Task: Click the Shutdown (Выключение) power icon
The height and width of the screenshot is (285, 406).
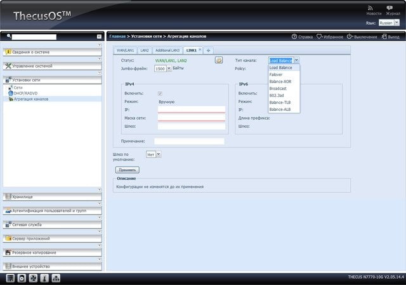Action: click(350, 37)
